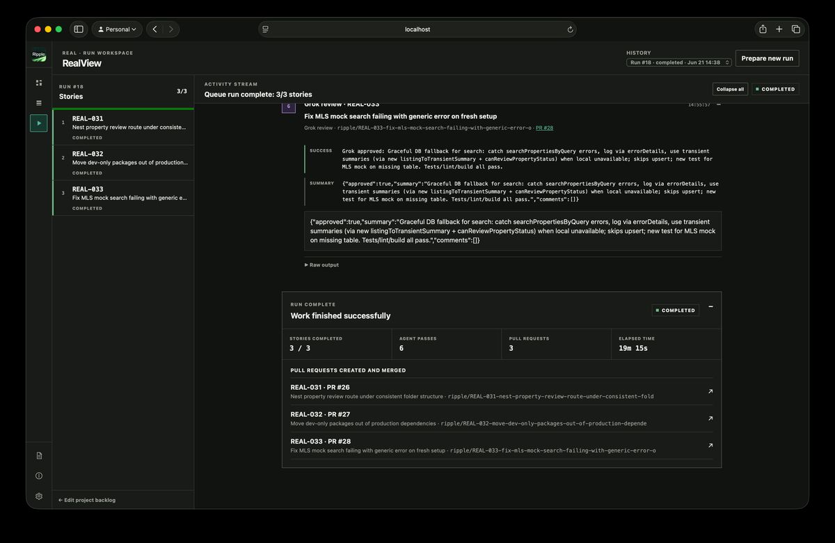Click the Queue run complete: 3/3 stories heading
The height and width of the screenshot is (543, 835).
(258, 94)
